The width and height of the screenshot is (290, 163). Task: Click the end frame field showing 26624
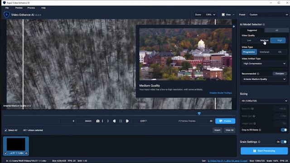point(85,121)
